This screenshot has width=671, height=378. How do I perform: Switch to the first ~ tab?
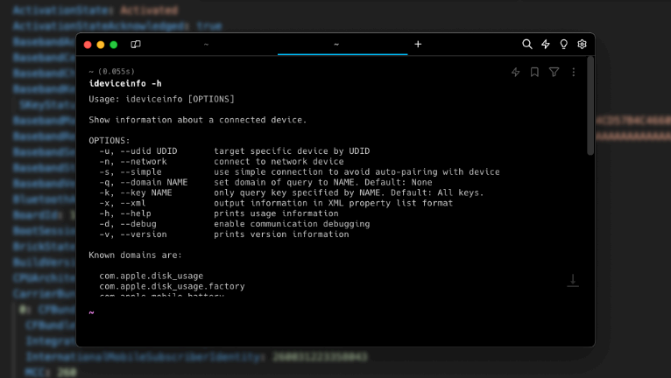point(206,44)
